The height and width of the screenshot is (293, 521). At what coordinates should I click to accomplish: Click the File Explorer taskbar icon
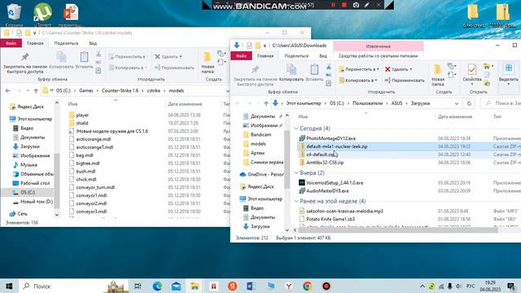(x=195, y=286)
